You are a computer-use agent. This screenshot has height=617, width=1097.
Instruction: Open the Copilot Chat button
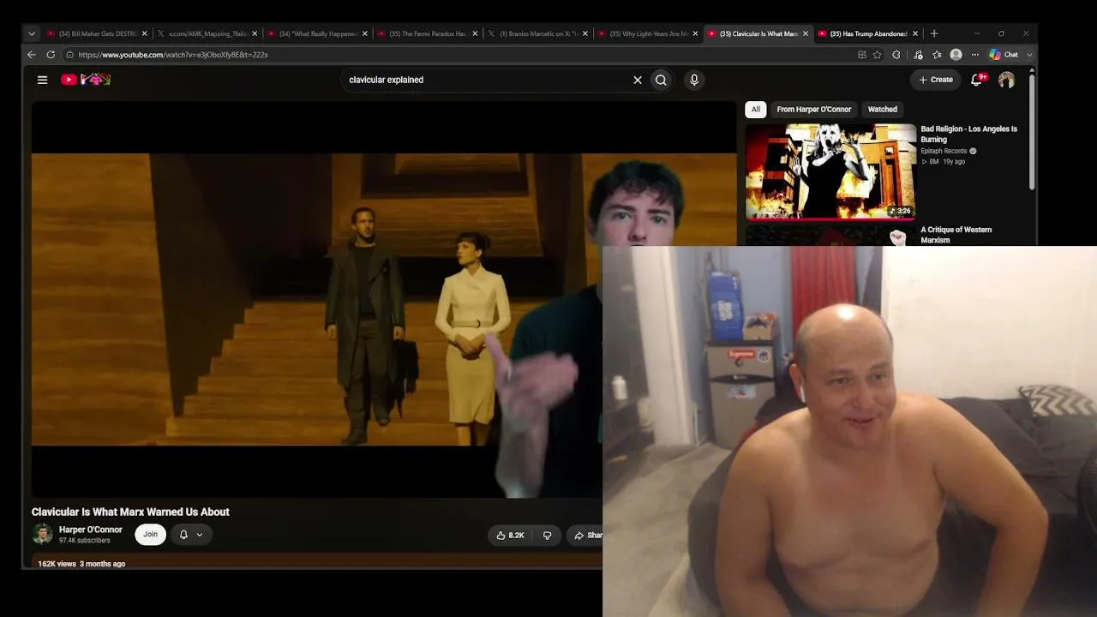[1004, 55]
